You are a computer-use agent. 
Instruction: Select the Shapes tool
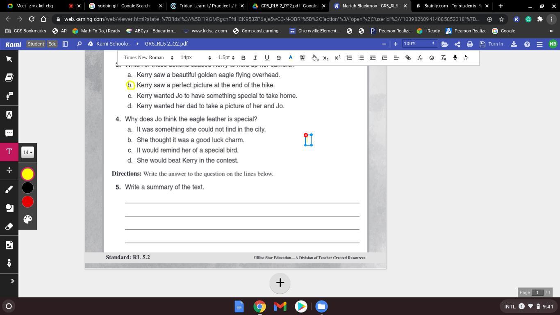pyautogui.click(x=9, y=208)
